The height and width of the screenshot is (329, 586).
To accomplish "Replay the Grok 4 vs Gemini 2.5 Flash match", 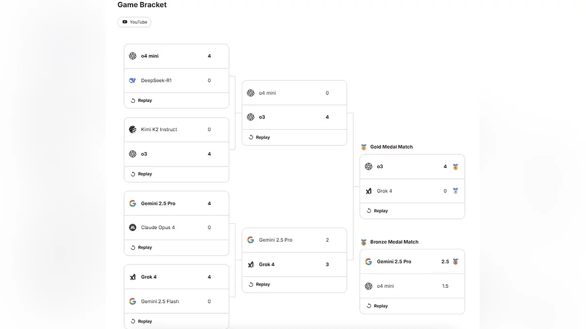I will coord(142,321).
